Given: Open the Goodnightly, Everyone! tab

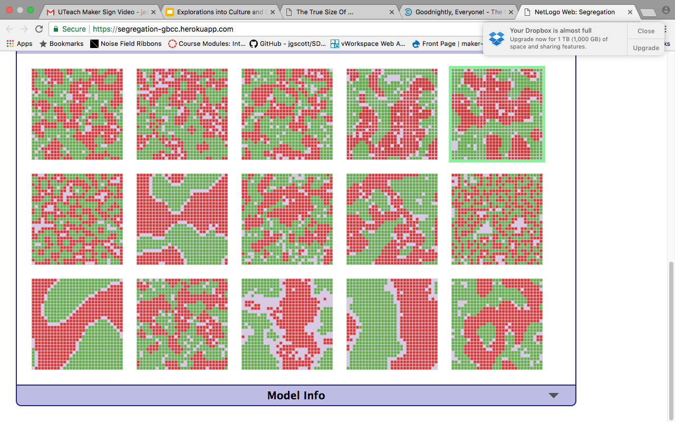Looking at the screenshot, I should (x=456, y=12).
